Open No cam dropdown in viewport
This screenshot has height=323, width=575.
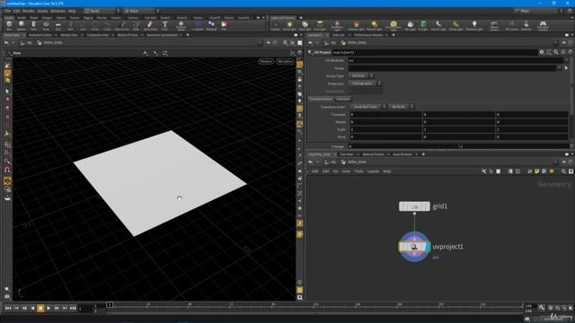click(x=285, y=61)
